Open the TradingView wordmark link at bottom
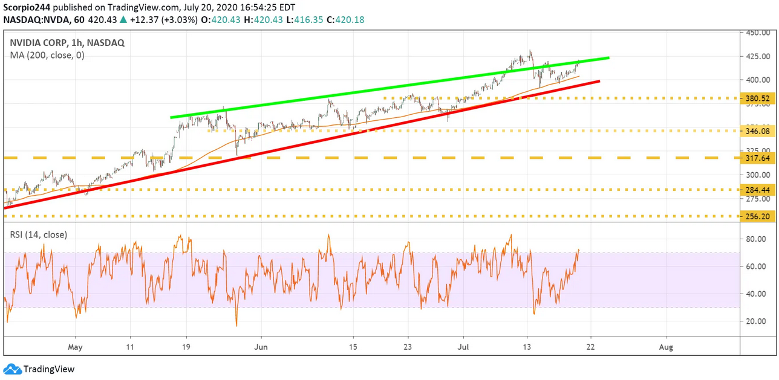779x380 pixels. [48, 369]
